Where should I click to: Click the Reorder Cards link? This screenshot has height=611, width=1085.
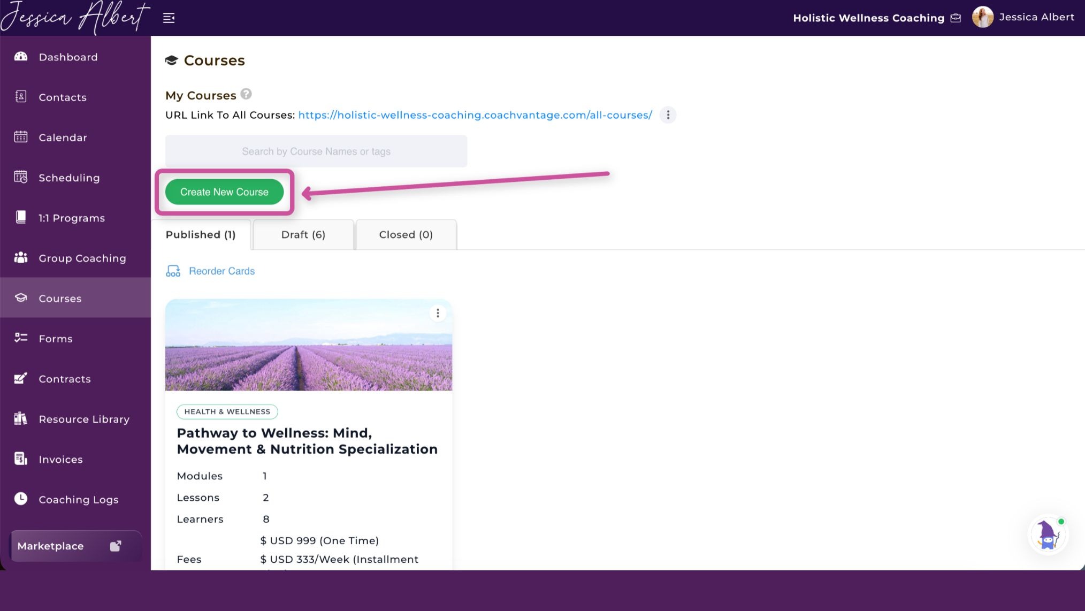pyautogui.click(x=221, y=271)
